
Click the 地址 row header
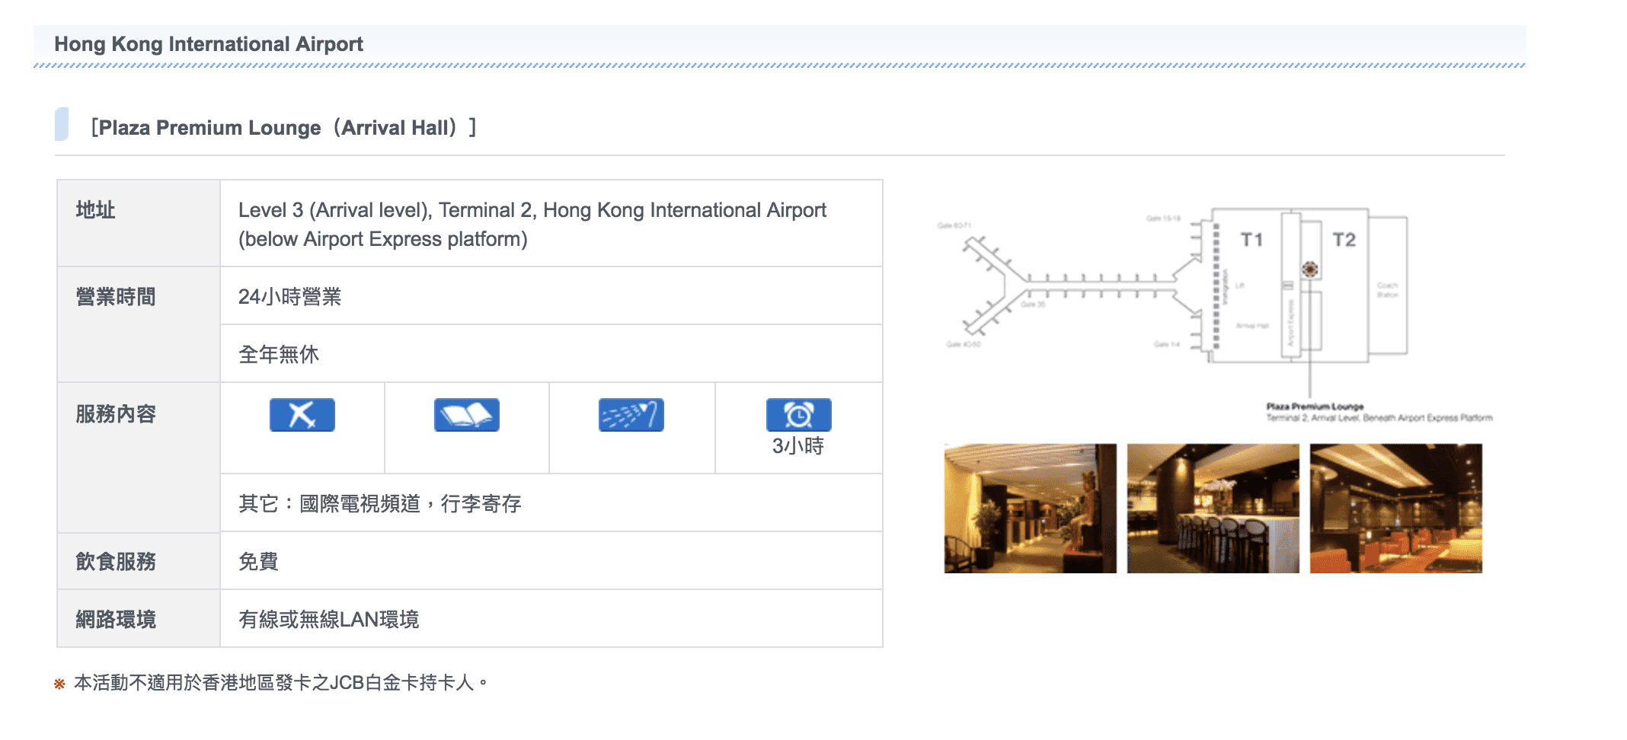coord(139,224)
